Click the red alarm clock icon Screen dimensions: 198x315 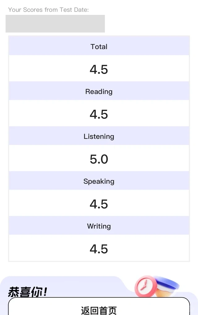click(146, 286)
